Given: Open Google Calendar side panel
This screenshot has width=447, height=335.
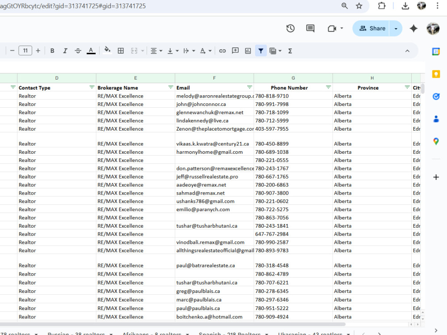Looking at the screenshot, I should [x=436, y=51].
